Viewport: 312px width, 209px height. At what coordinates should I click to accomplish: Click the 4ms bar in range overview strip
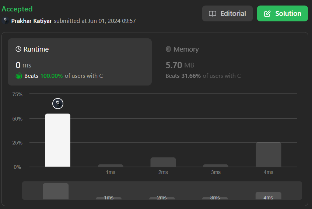pyautogui.click(x=269, y=196)
